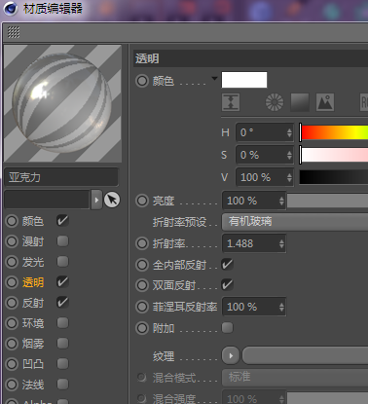
Task: Edit the material name field 亚克力
Action: point(61,177)
